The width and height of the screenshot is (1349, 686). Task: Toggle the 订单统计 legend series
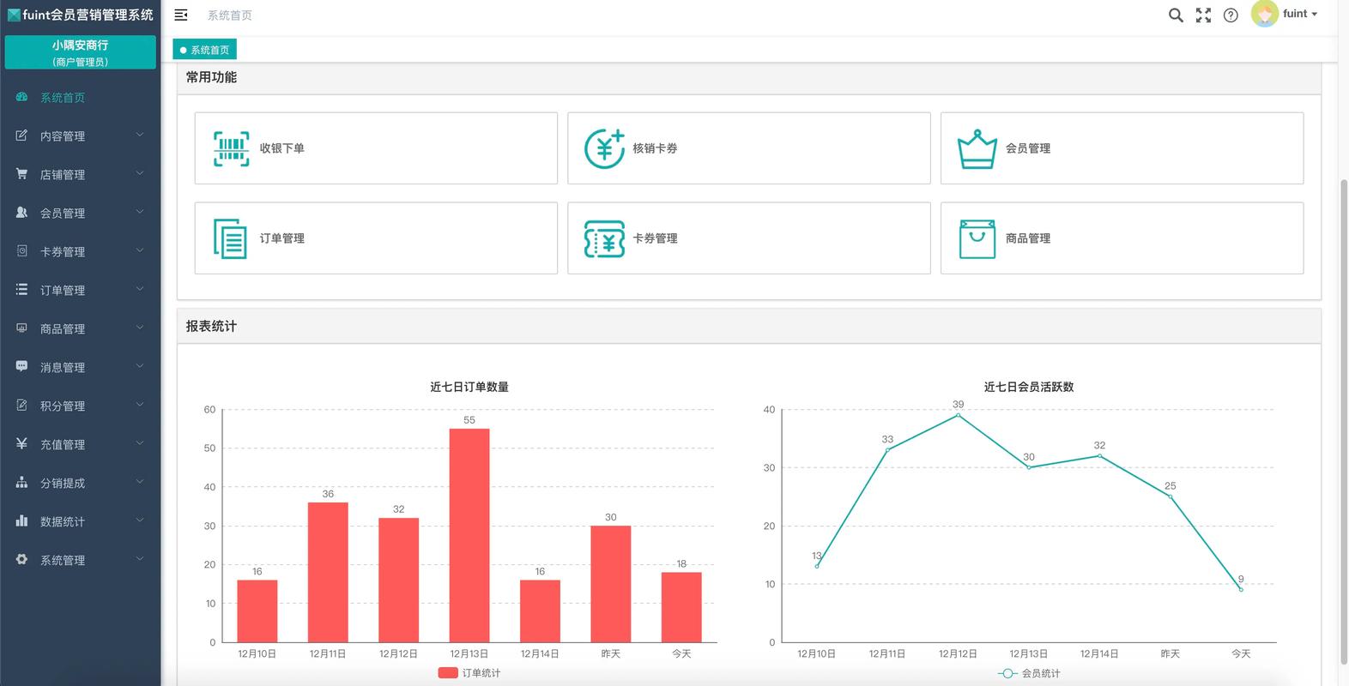469,673
